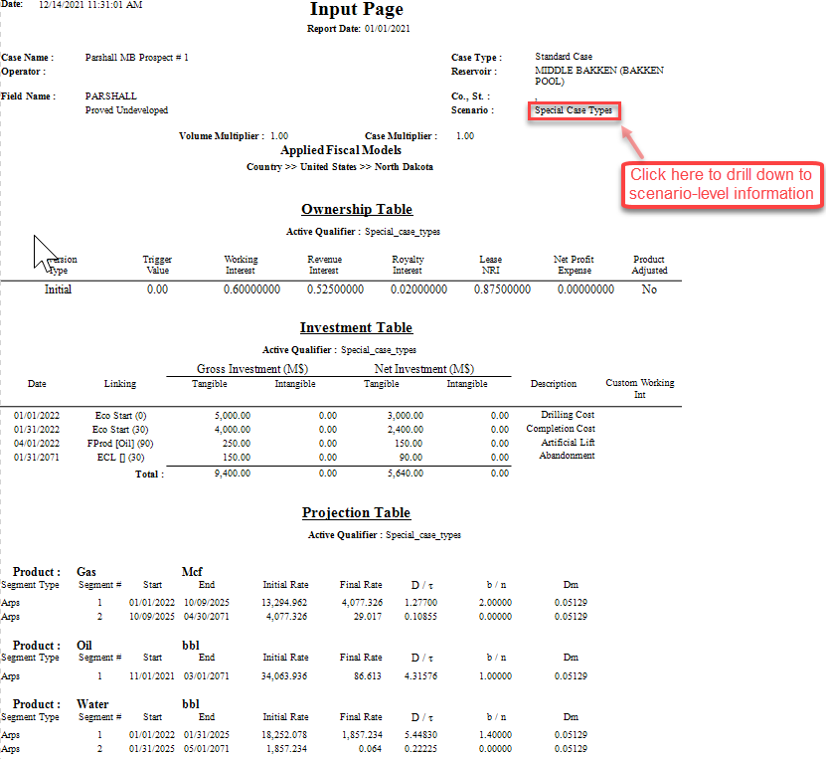Click the Input Page title
This screenshot has width=826, height=759.
click(x=356, y=10)
